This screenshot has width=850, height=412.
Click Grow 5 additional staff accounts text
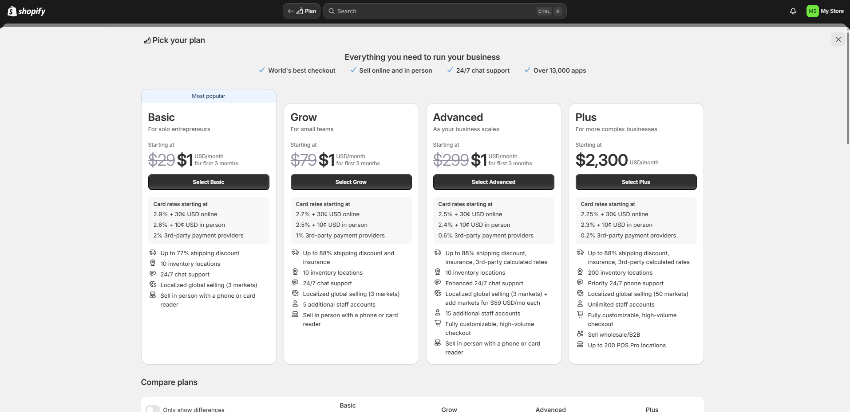[339, 304]
